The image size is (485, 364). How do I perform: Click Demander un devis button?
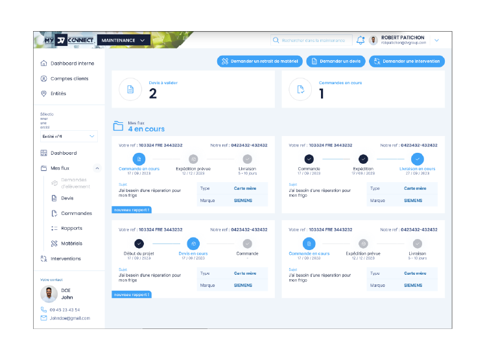(335, 62)
